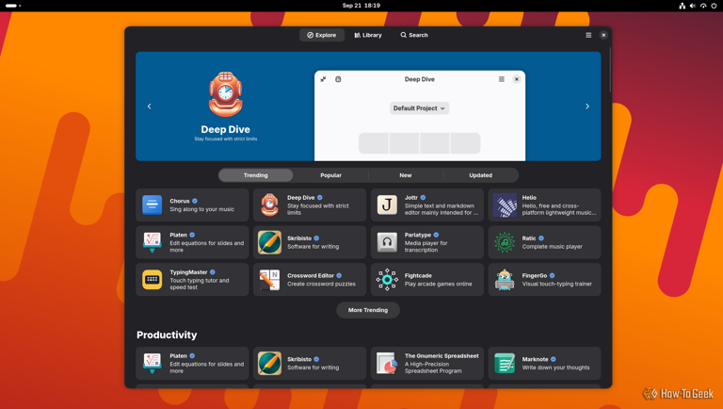The height and width of the screenshot is (409, 723).
Task: Click the Ratic app name
Action: pos(529,238)
